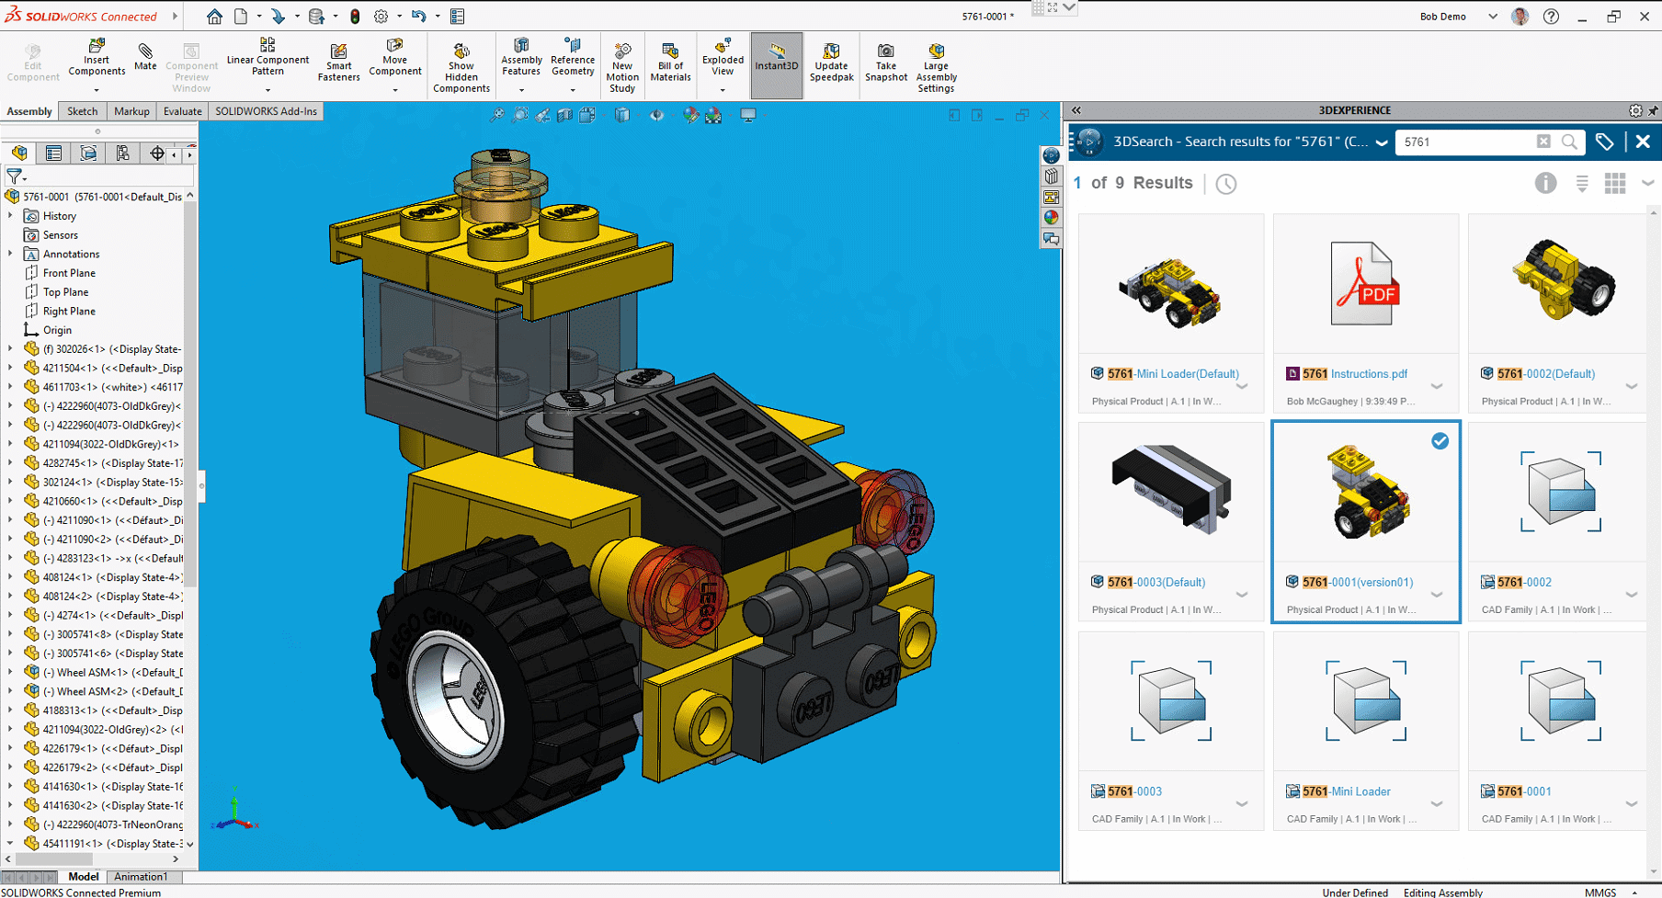Open the info icon in results bar

(x=1545, y=183)
